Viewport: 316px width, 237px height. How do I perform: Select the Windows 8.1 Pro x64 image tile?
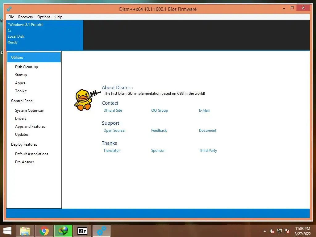(x=45, y=35)
